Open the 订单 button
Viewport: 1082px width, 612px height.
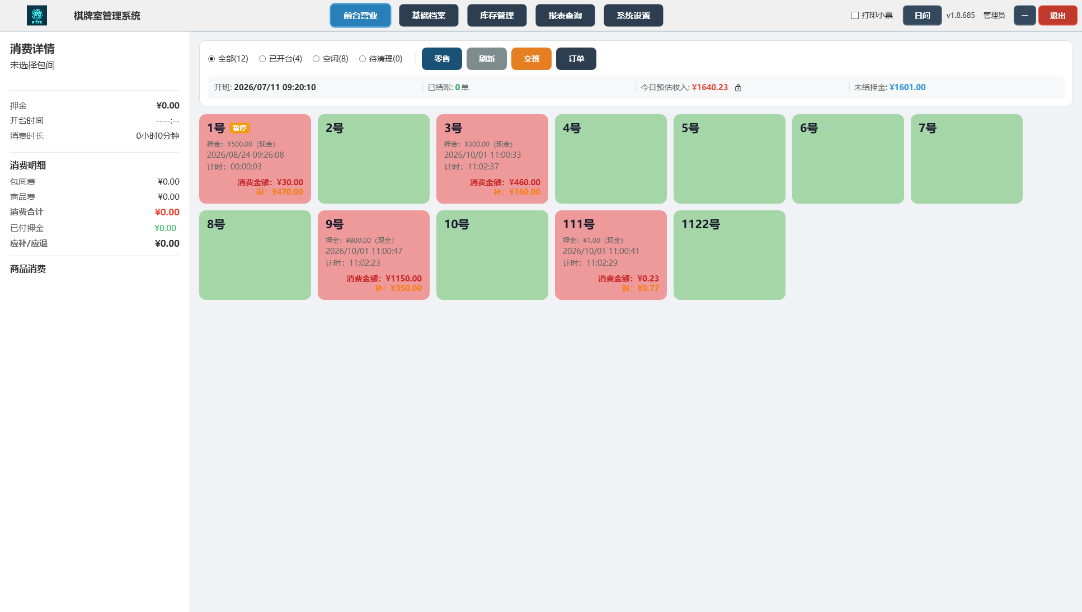pyautogui.click(x=576, y=59)
